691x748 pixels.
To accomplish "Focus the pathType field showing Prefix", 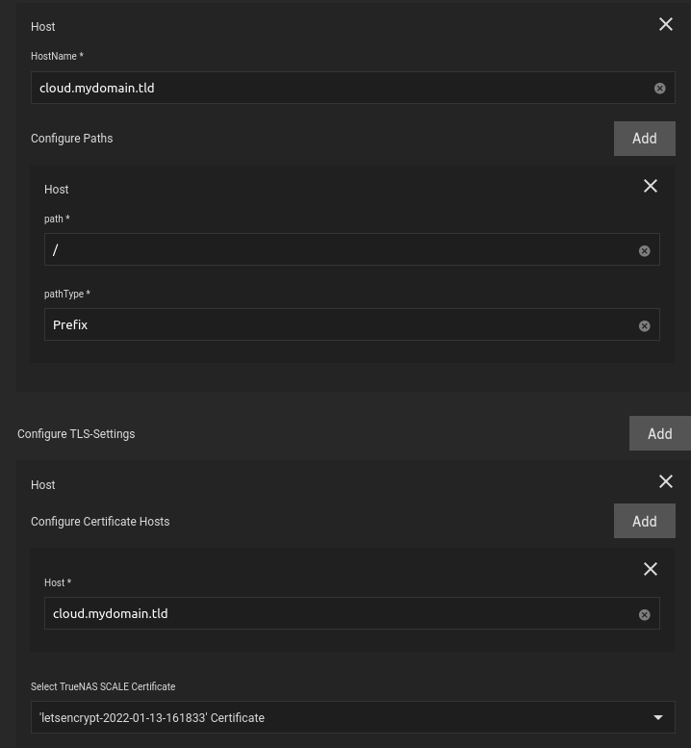I will (337, 325).
